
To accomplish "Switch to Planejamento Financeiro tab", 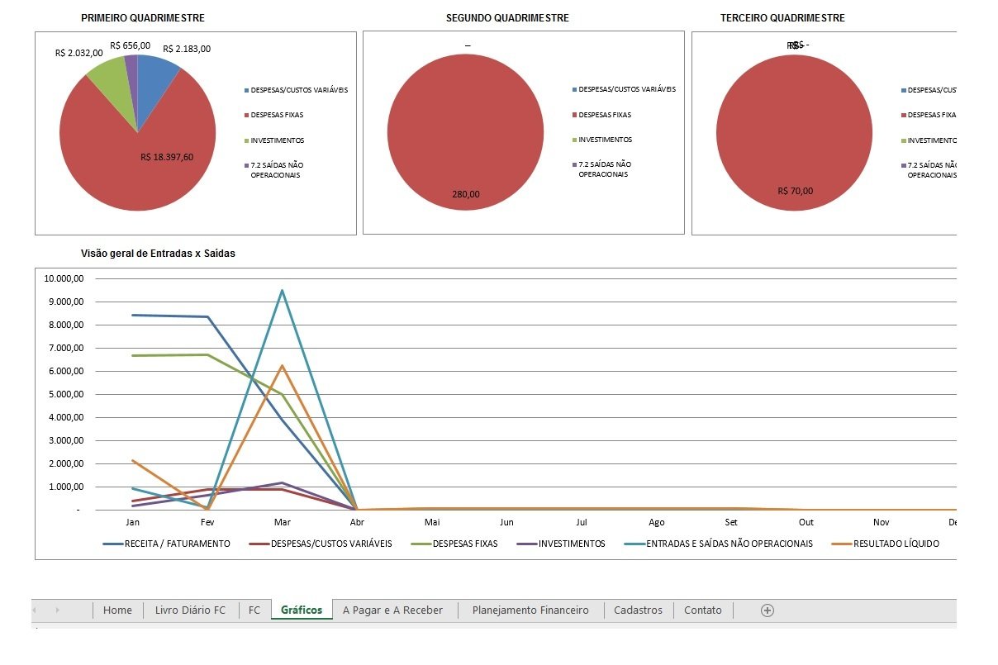I will [x=530, y=610].
